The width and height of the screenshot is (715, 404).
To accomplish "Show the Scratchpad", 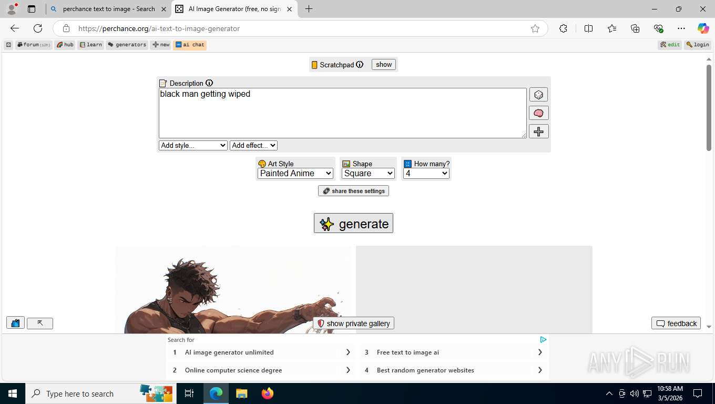I will click(x=384, y=65).
